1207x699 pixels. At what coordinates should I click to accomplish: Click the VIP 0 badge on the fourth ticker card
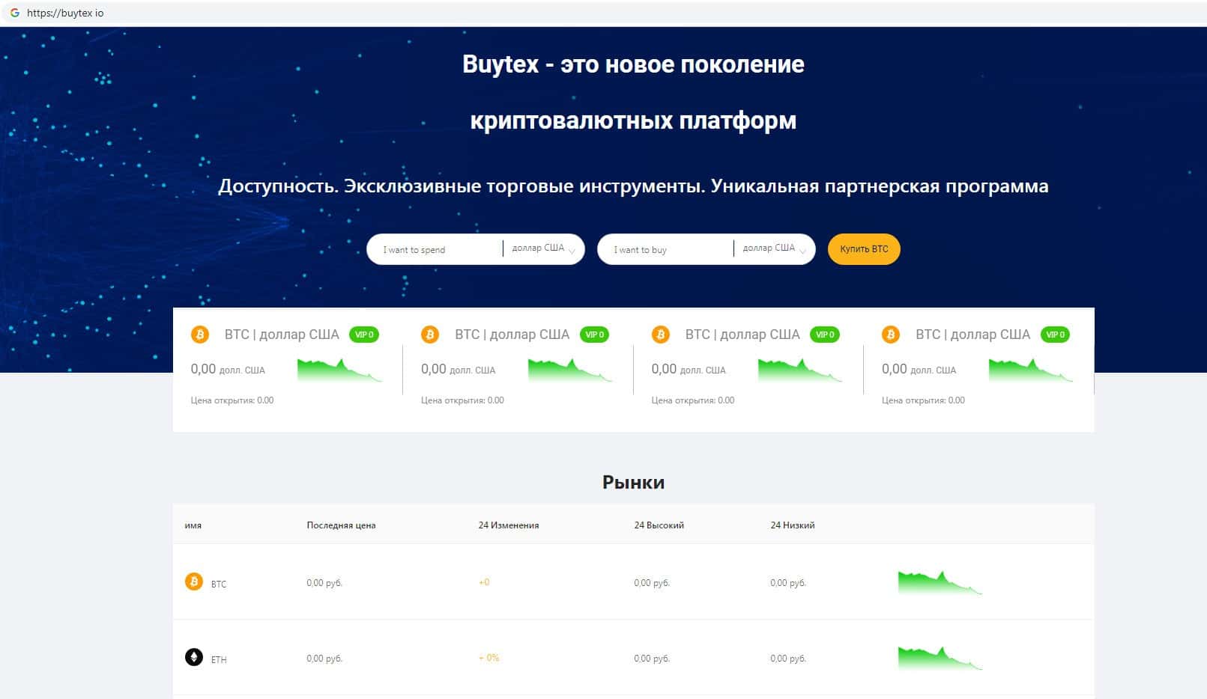tap(1056, 335)
